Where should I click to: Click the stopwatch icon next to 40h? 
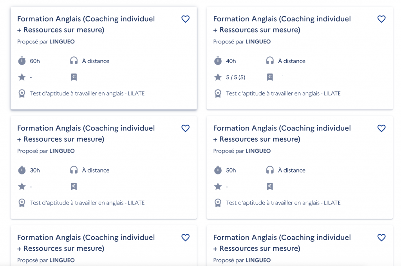pos(218,61)
